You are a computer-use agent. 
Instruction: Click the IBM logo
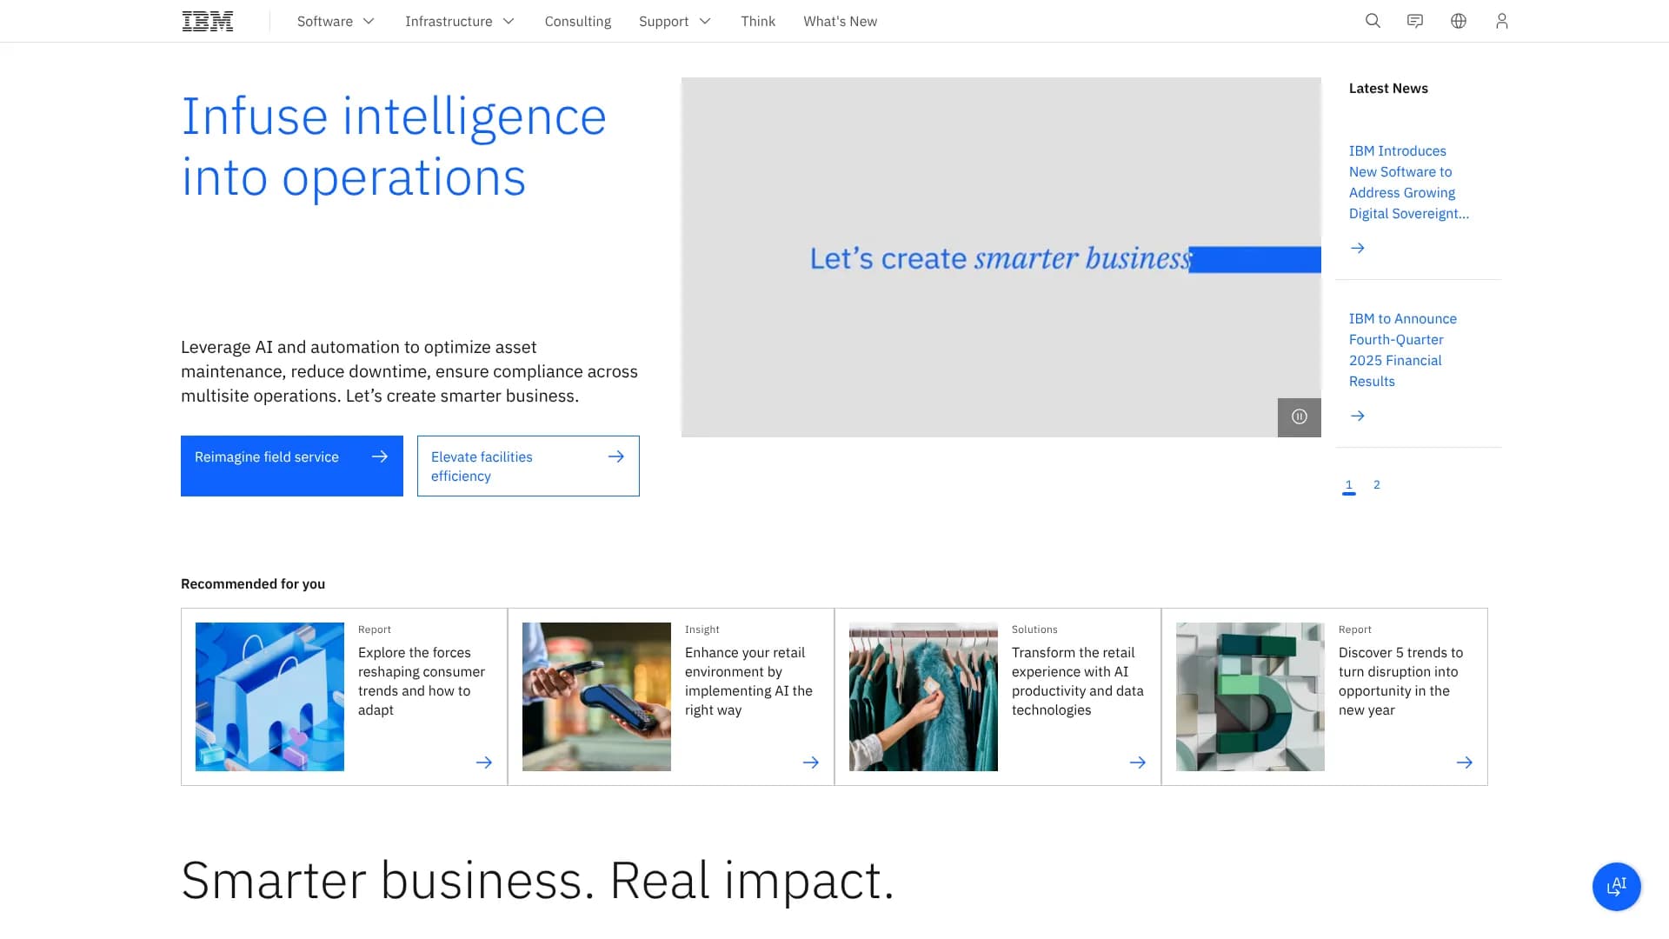coord(206,20)
